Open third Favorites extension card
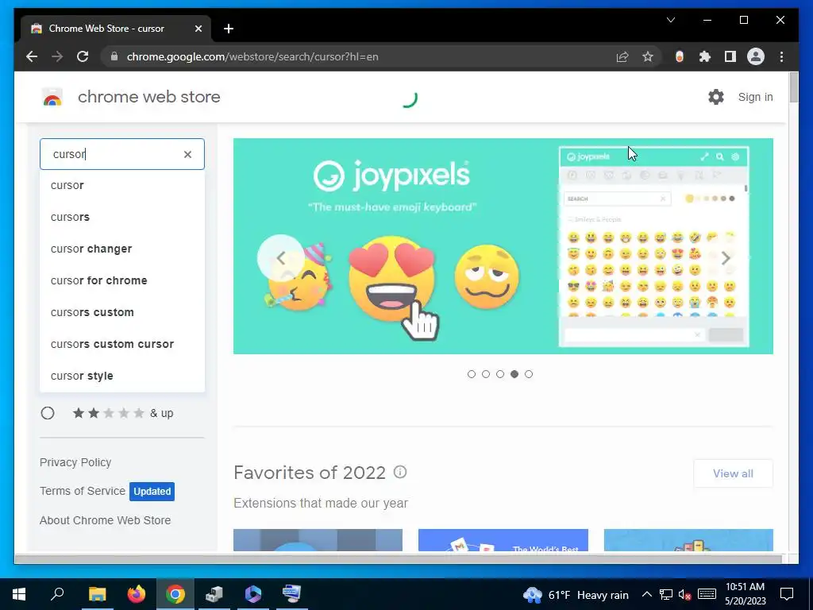Screen dimensions: 813x610 point(688,540)
